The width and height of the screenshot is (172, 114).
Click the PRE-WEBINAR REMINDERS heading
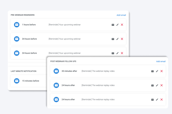pyautogui.click(x=23, y=15)
